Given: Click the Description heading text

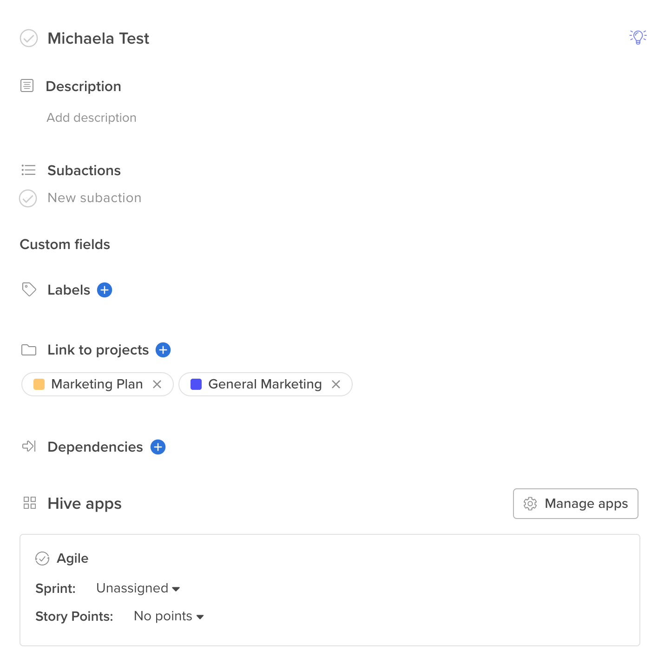Looking at the screenshot, I should click(84, 86).
